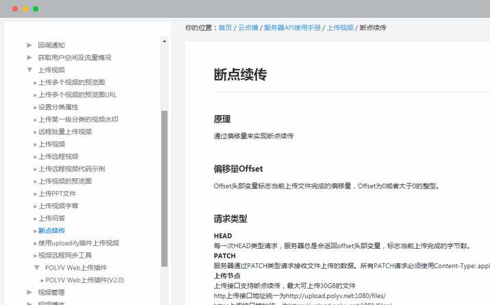Open the 上传视频字幕 page
The image size is (490, 305).
pos(58,206)
